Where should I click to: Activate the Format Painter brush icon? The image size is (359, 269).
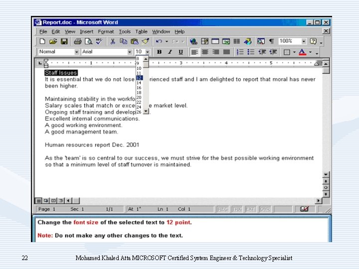point(146,41)
